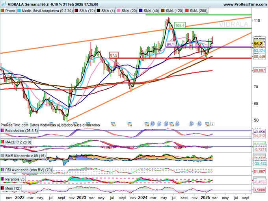
Task: Click the 2024 year label on time axis
Action: pyautogui.click(x=143, y=197)
